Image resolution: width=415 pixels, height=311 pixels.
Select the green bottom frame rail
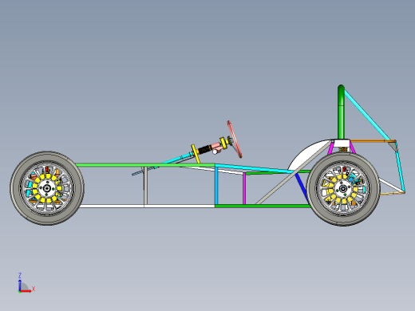click(263, 206)
